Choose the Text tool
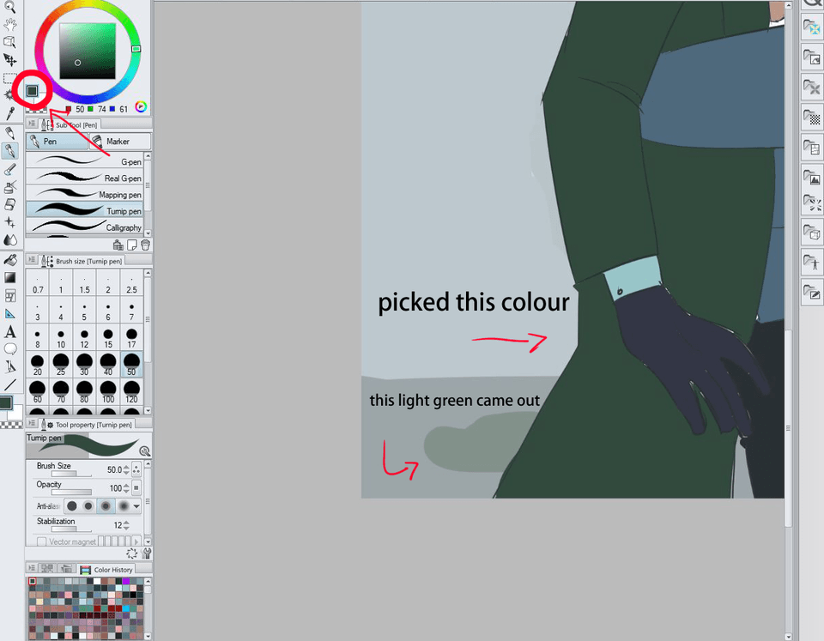The image size is (824, 641). point(10,331)
